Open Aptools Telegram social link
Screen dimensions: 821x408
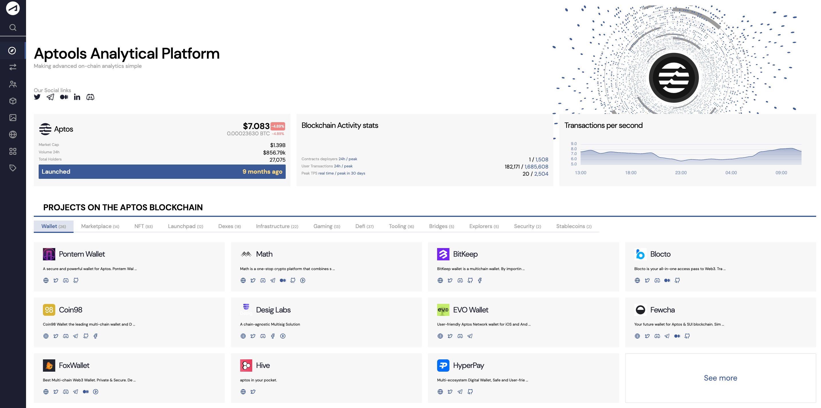(x=50, y=97)
